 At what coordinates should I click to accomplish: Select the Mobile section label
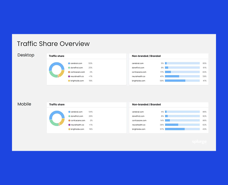coord(24,104)
